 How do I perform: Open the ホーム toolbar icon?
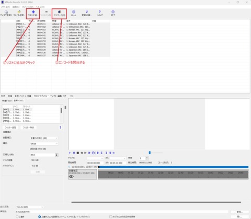tap(74, 13)
